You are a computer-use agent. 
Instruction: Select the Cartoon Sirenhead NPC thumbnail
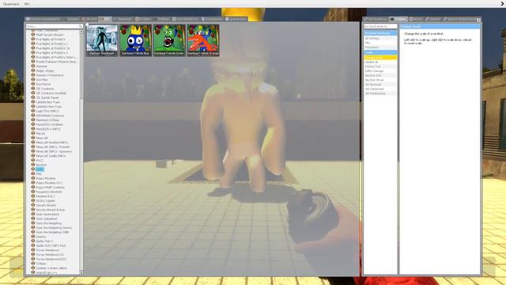(102, 40)
